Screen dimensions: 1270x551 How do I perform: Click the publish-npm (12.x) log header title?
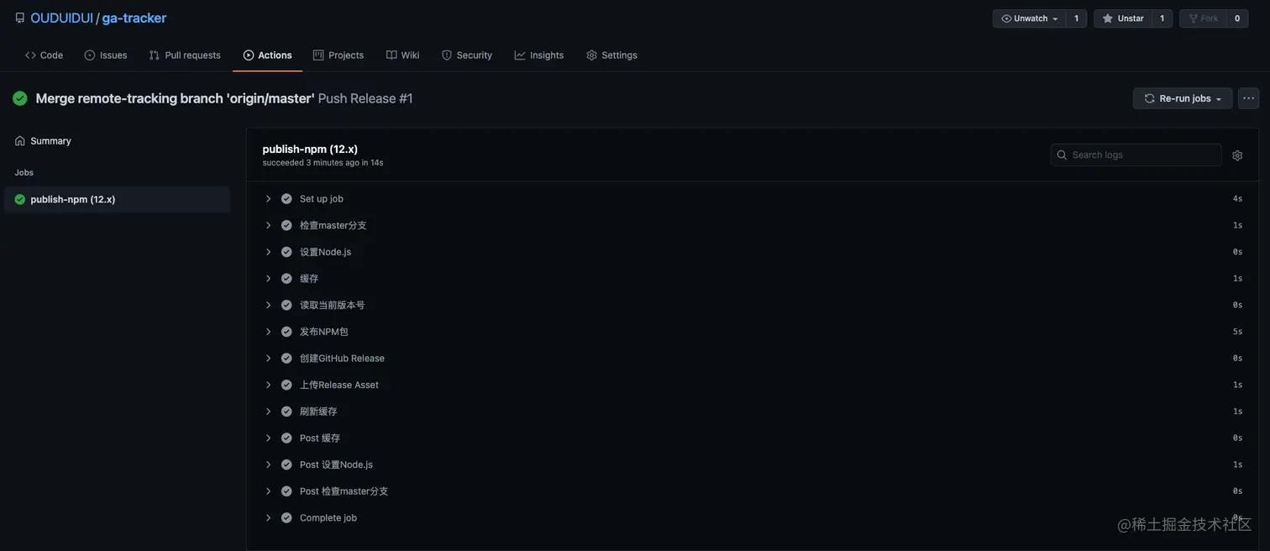[310, 149]
